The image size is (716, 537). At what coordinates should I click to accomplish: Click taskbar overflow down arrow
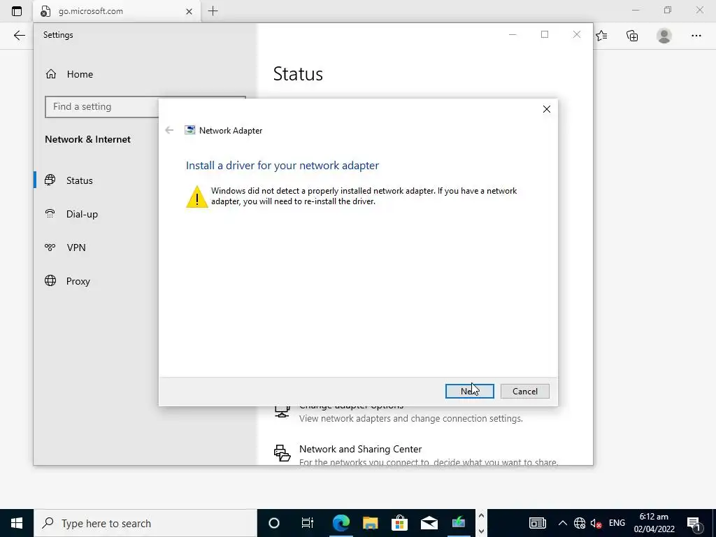[481, 531]
